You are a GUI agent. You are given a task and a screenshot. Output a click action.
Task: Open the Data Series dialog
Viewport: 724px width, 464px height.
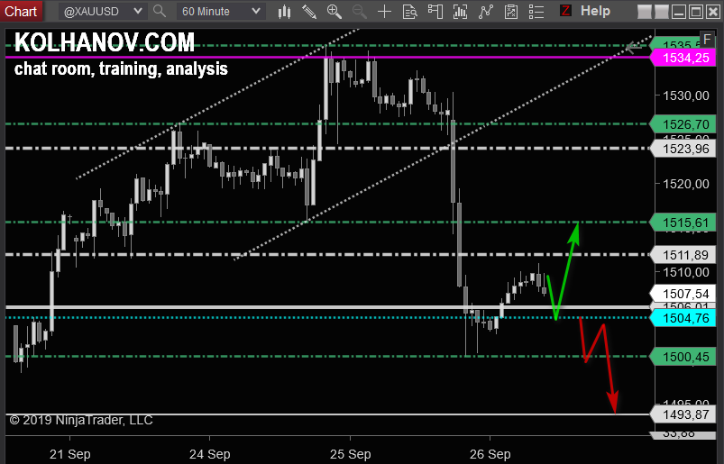point(460,11)
